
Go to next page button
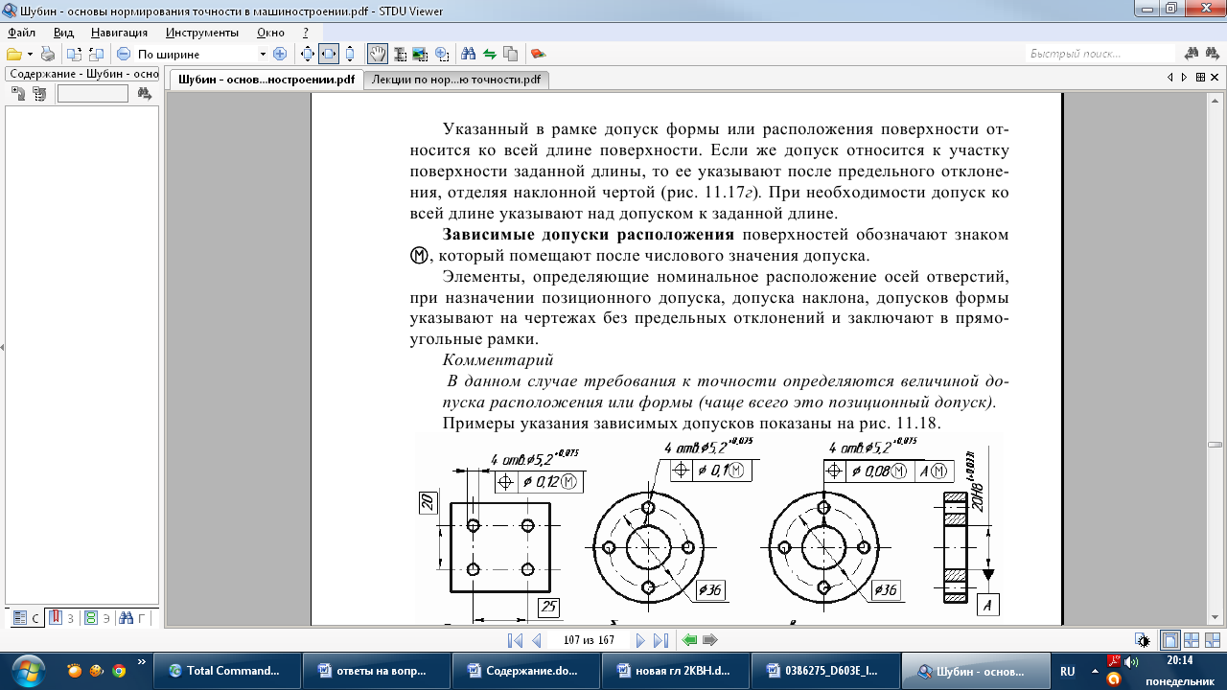click(640, 640)
